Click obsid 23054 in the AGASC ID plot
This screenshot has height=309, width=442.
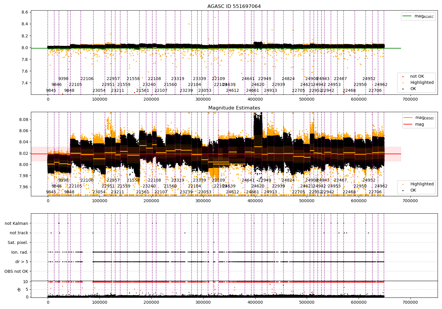(99, 91)
